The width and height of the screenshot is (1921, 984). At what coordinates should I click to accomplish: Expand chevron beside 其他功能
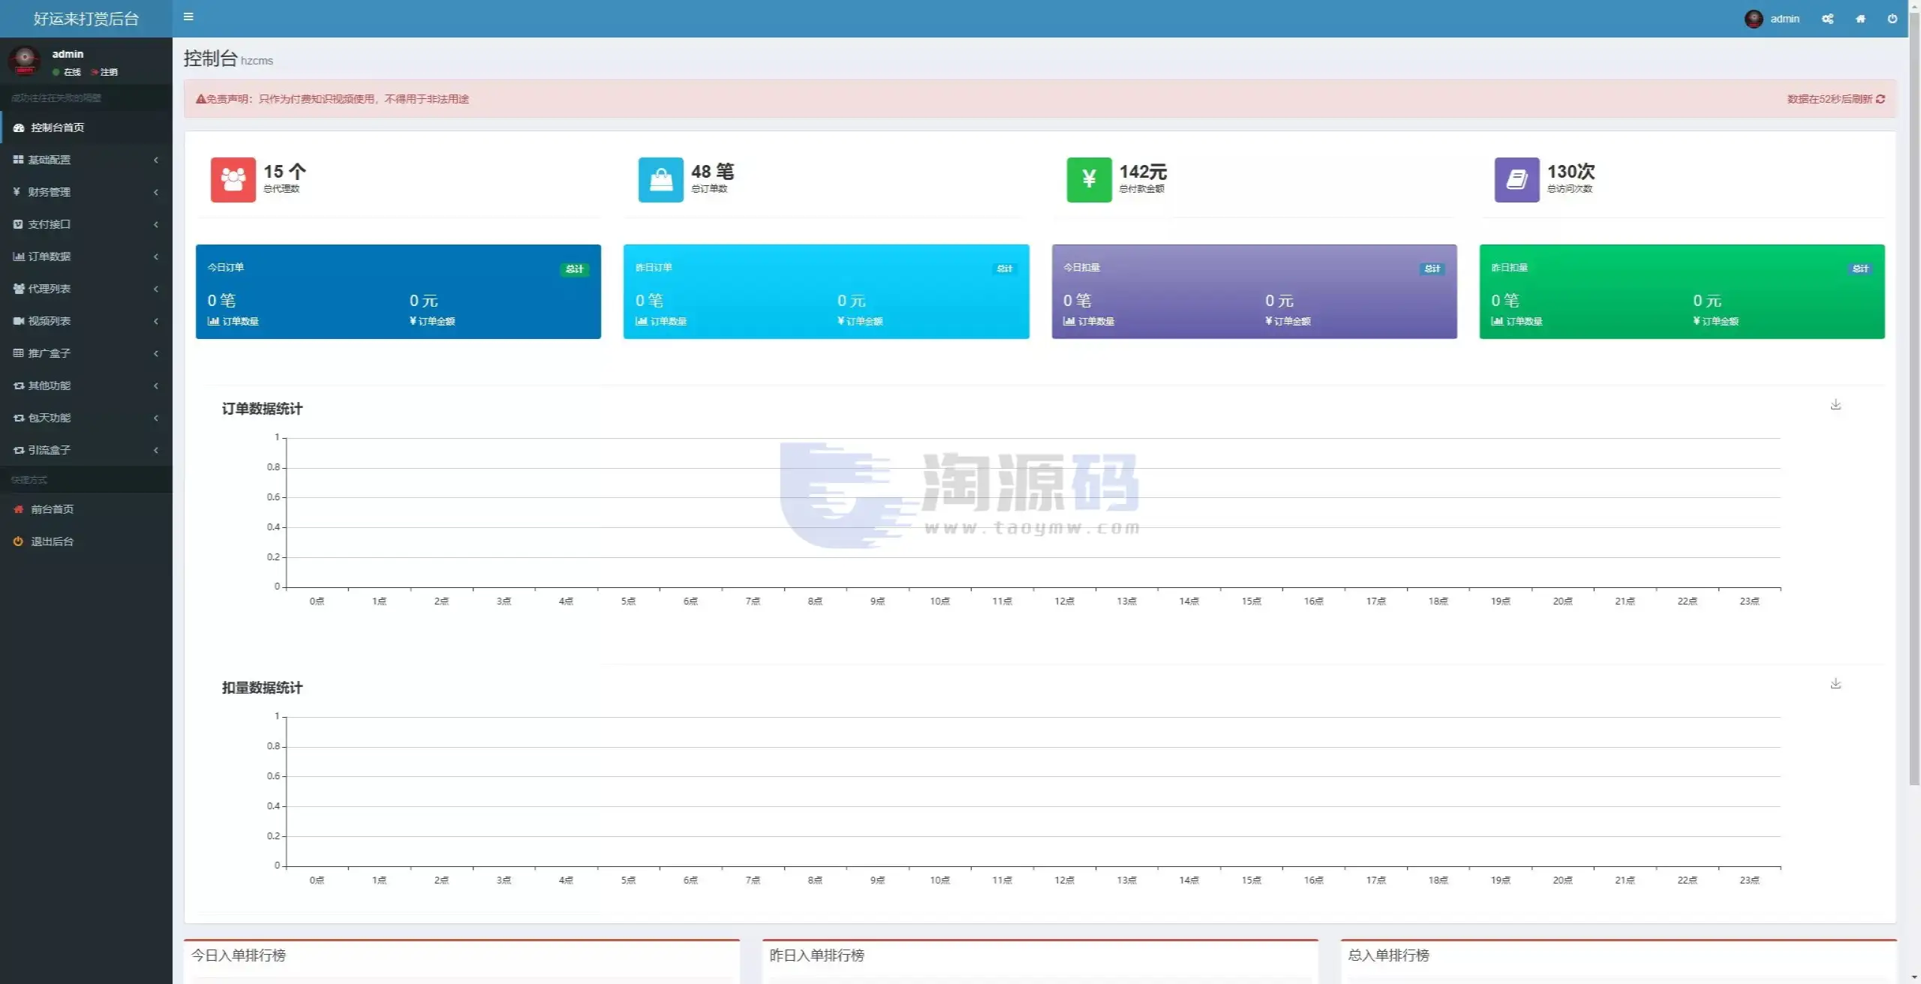156,385
